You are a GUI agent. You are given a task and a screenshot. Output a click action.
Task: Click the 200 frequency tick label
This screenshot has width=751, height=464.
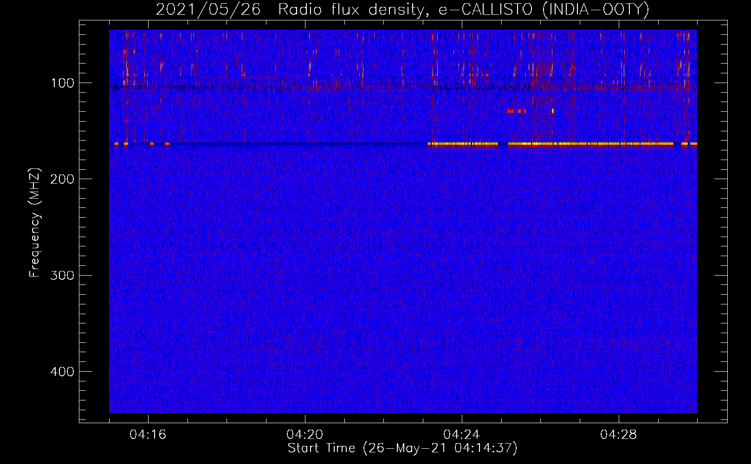pos(62,179)
